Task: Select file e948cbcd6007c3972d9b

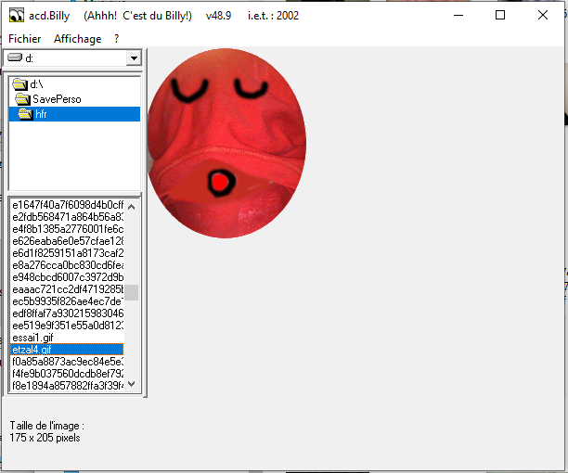Action: [x=68, y=277]
